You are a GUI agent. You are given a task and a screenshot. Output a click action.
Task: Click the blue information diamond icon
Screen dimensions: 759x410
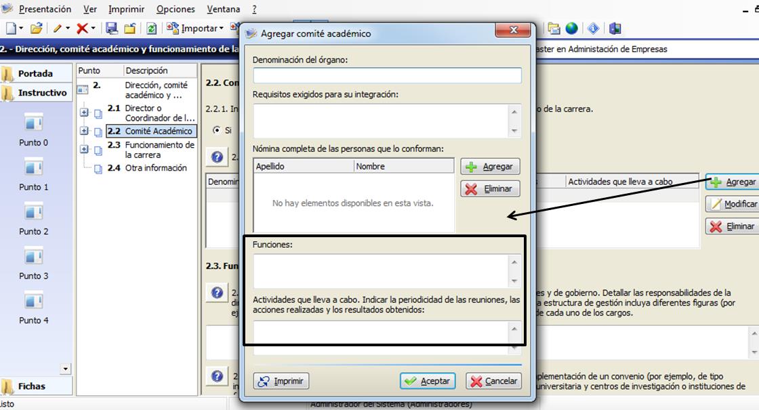(594, 28)
